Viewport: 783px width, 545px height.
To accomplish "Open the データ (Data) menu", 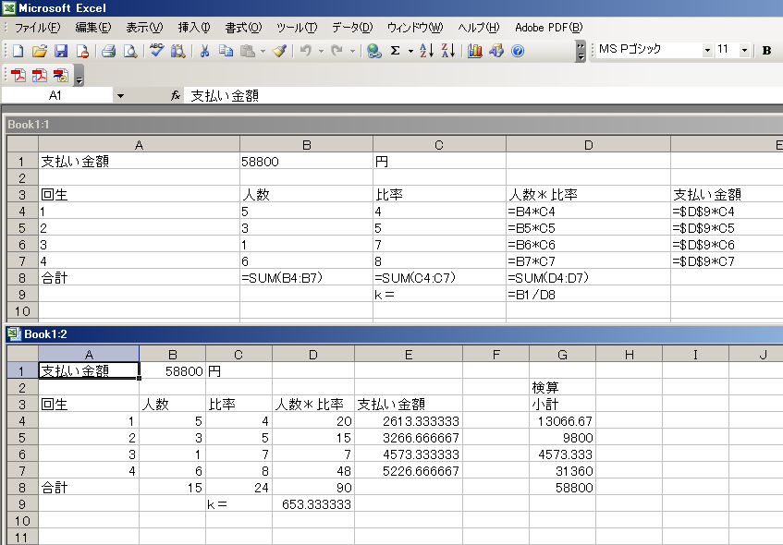I will (x=352, y=27).
